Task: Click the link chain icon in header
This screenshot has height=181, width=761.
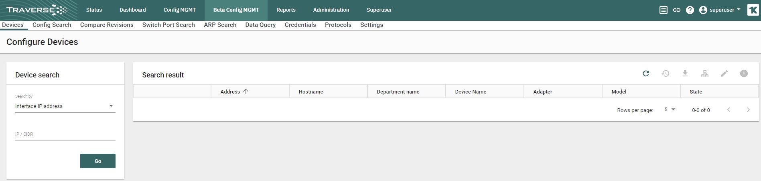Action: 677,10
